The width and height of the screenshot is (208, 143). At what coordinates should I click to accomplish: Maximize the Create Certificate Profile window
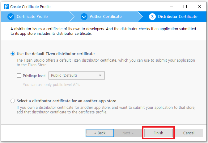click(x=185, y=6)
